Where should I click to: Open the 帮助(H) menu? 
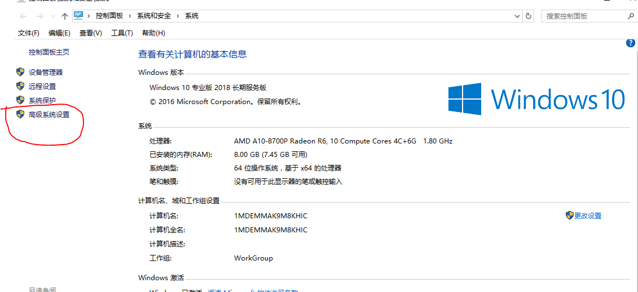tap(153, 33)
